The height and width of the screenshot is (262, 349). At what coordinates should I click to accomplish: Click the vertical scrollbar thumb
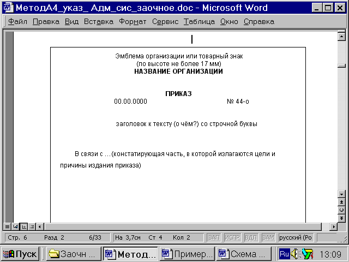(341, 65)
